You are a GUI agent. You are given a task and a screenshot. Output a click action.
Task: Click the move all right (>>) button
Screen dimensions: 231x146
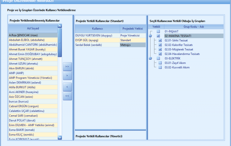click(x=67, y=67)
